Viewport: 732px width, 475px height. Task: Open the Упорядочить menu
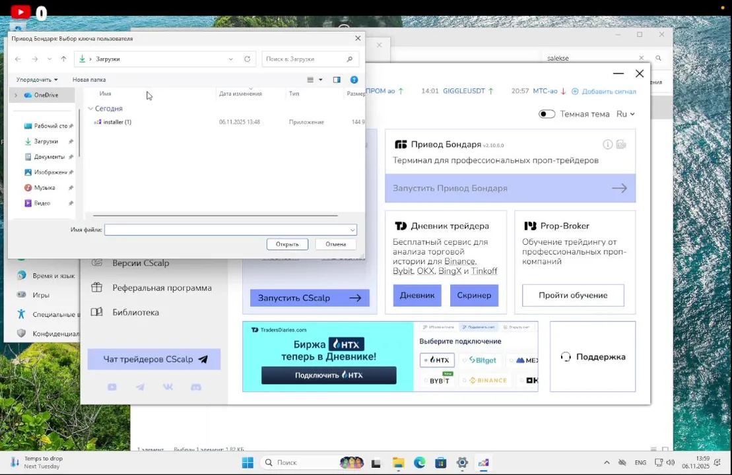coord(37,80)
